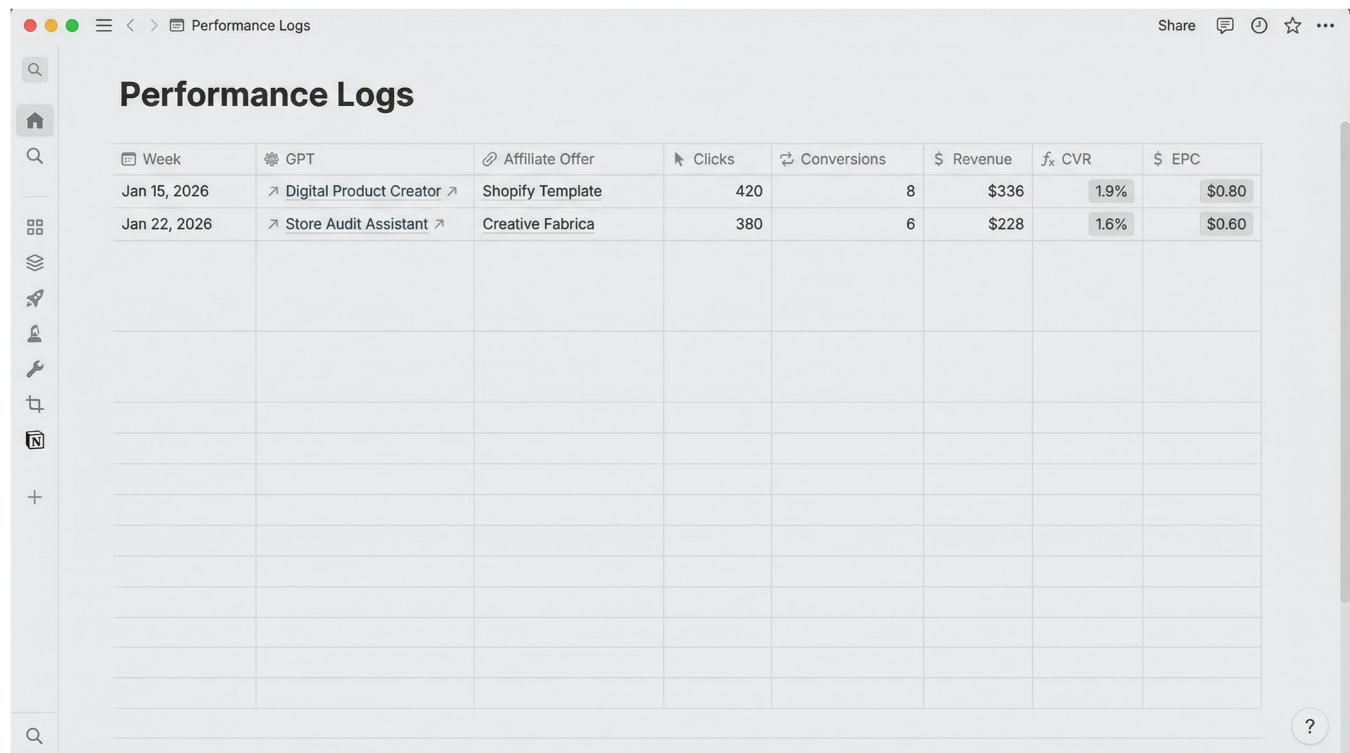View page history with the clock icon
1350x753 pixels.
pyautogui.click(x=1258, y=25)
